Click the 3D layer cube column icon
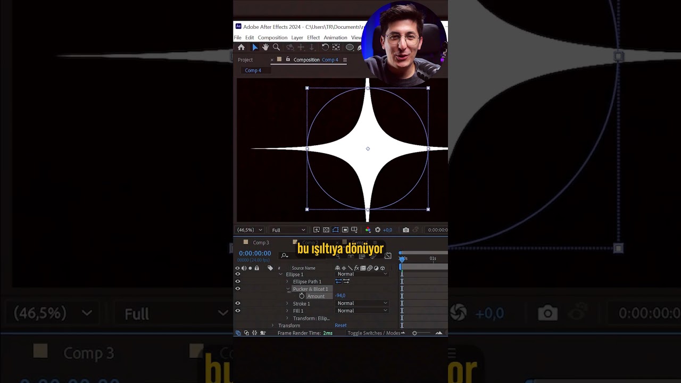This screenshot has height=383, width=681. coord(383,268)
